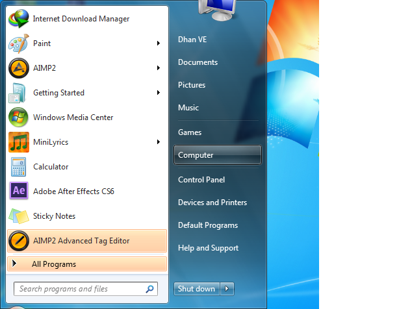Image resolution: width=399 pixels, height=309 pixels.
Task: Open Music library
Action: coord(188,108)
